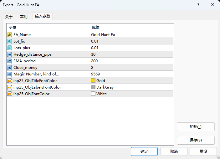Click the decimal type icon beside Lots_plus
Viewport: 220px width, 159px height.
(10, 48)
